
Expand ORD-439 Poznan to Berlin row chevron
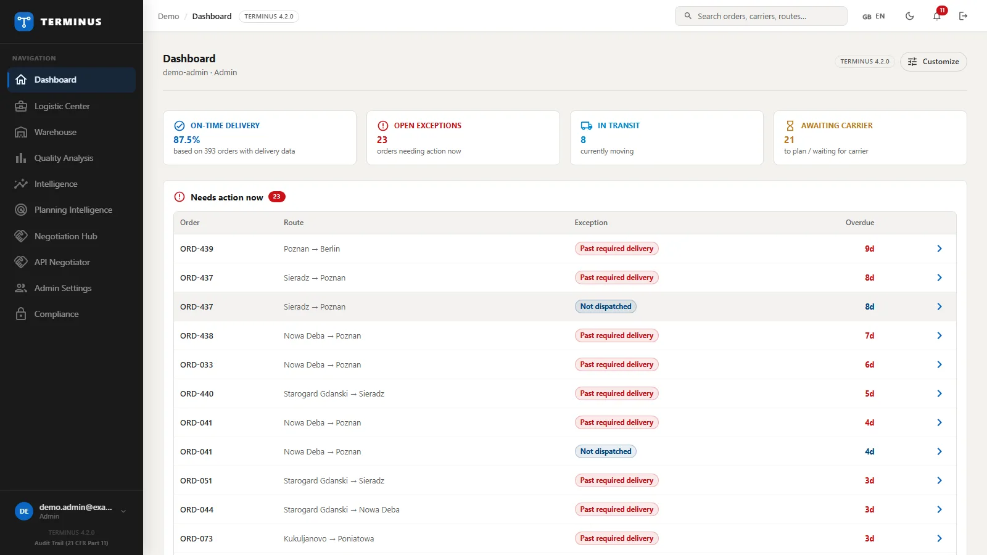(940, 249)
